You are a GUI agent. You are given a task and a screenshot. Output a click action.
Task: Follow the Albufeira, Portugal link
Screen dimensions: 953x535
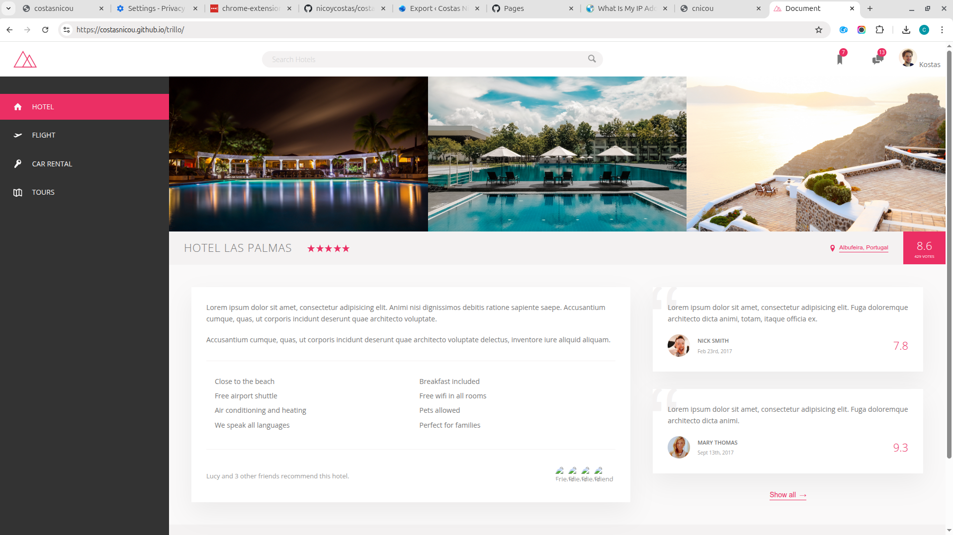pos(864,247)
